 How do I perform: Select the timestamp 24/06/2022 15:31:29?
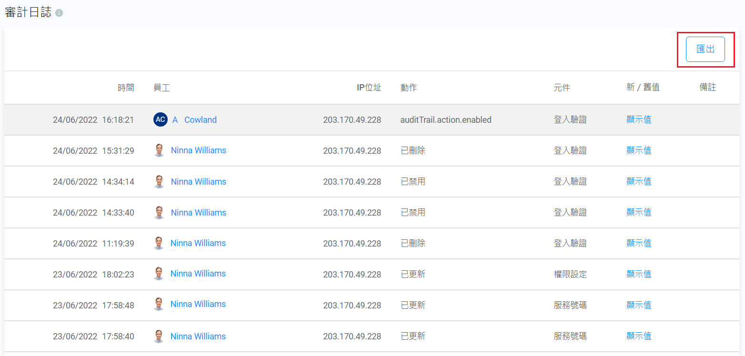coord(93,151)
